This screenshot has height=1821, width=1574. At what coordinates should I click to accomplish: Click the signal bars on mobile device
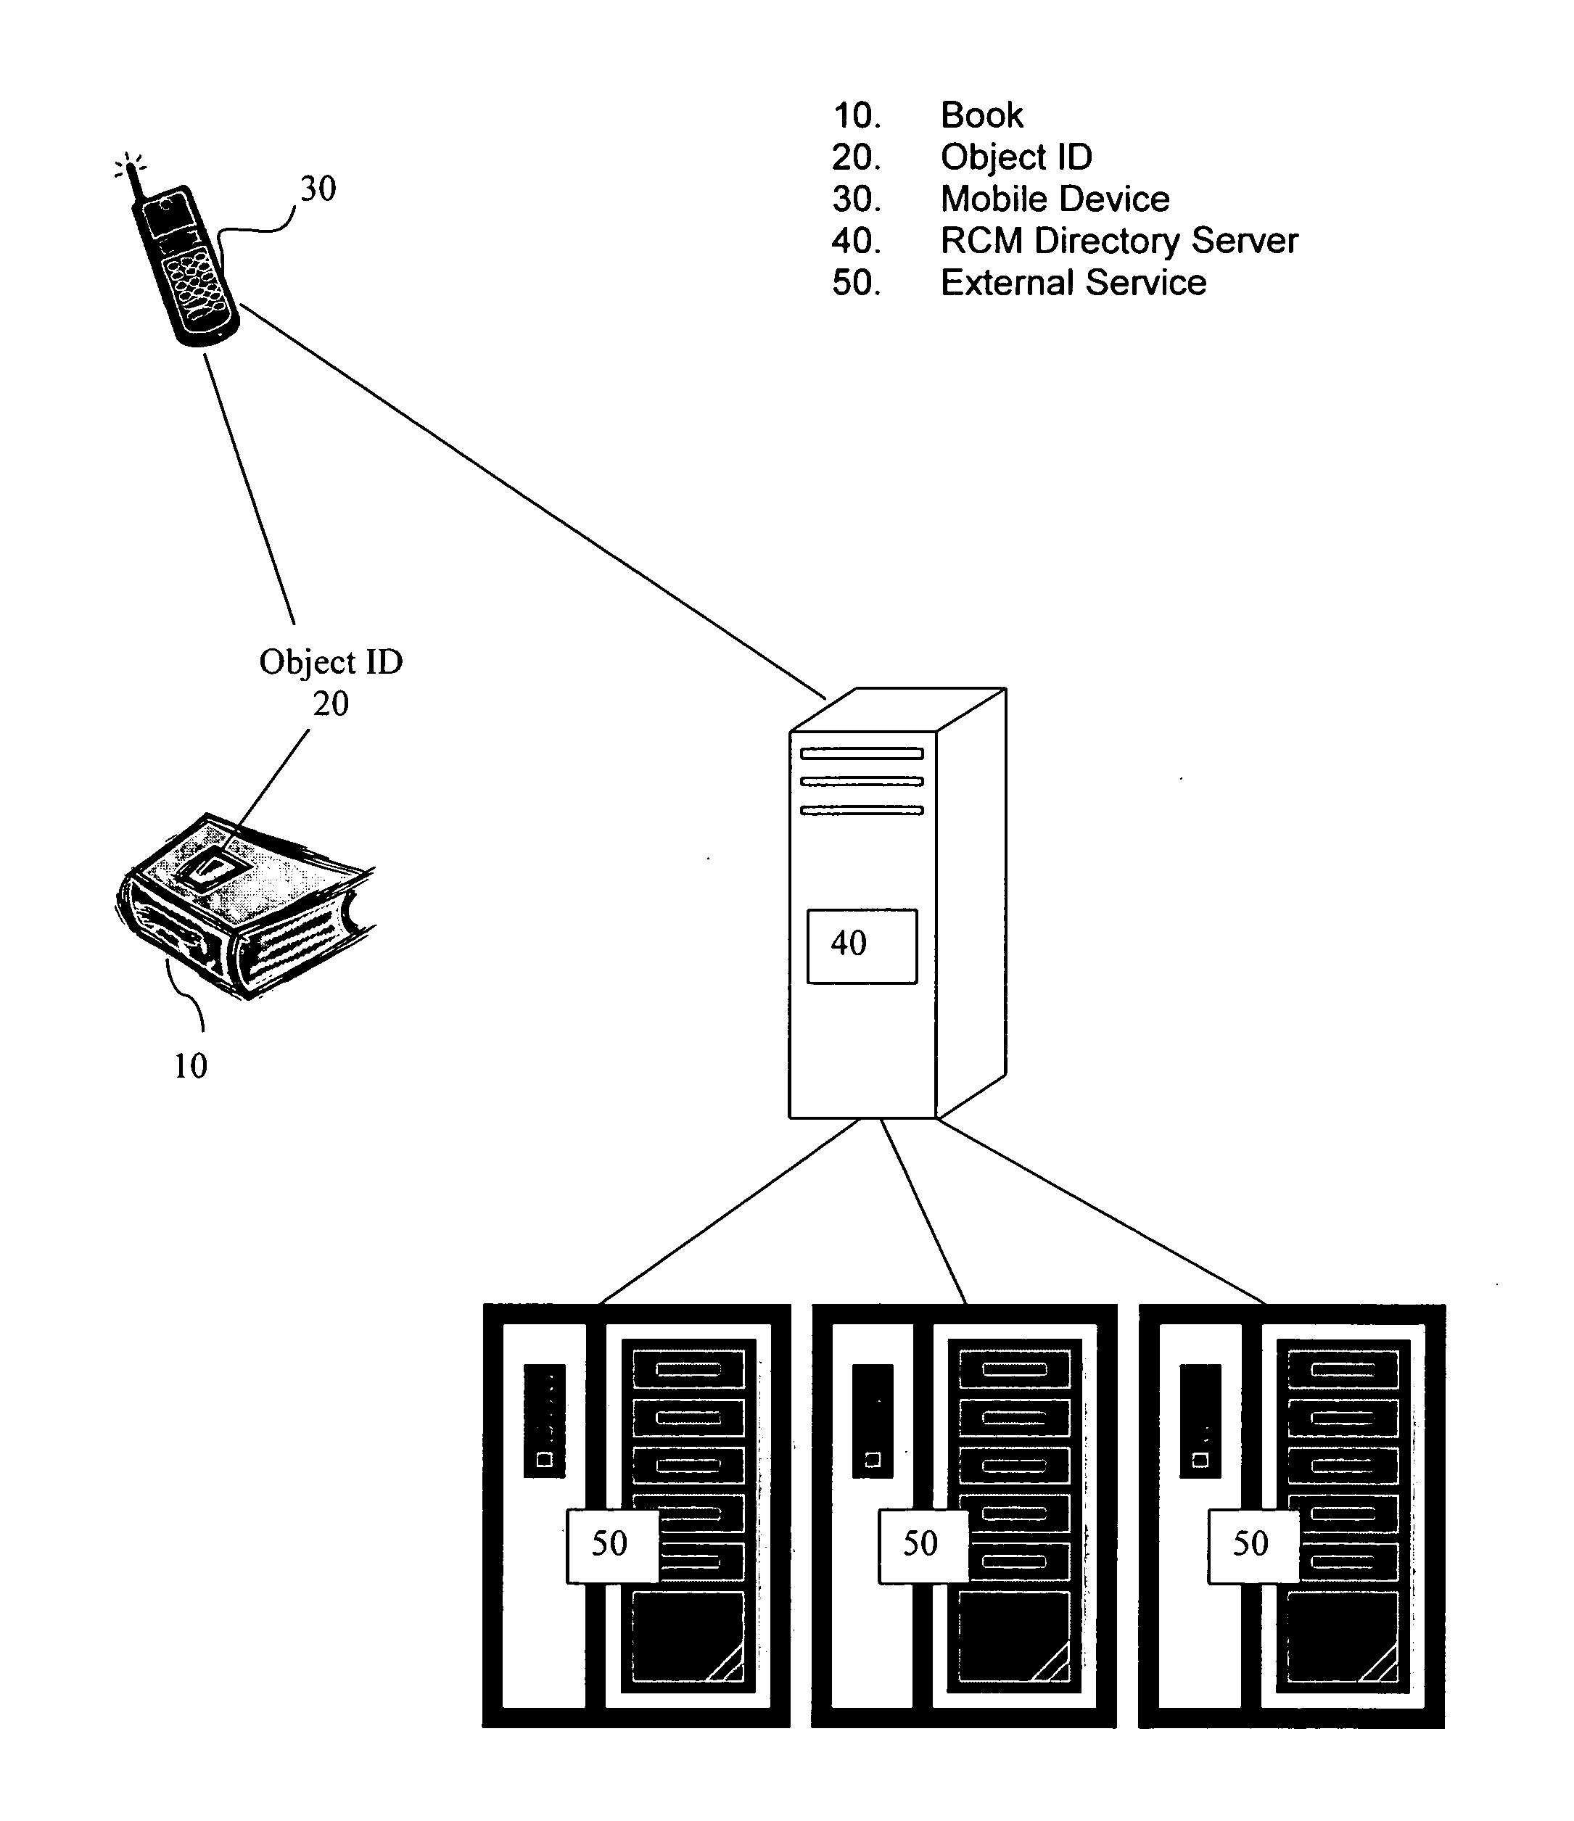pos(128,152)
